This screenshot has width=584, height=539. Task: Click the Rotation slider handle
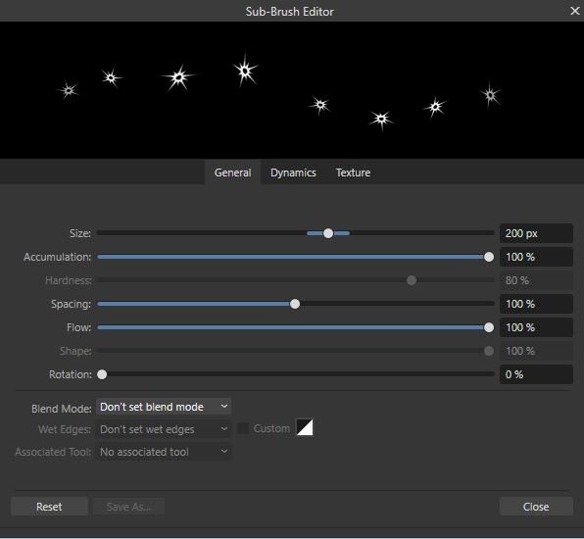coord(102,374)
